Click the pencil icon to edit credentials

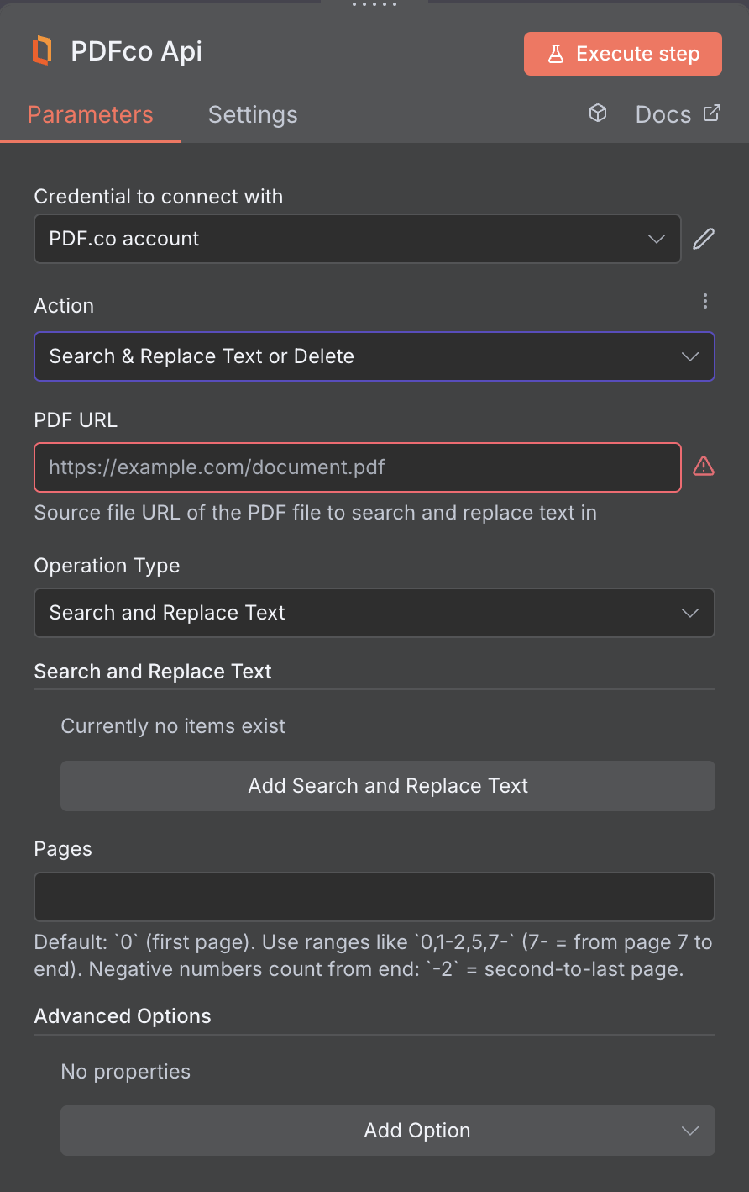point(703,239)
